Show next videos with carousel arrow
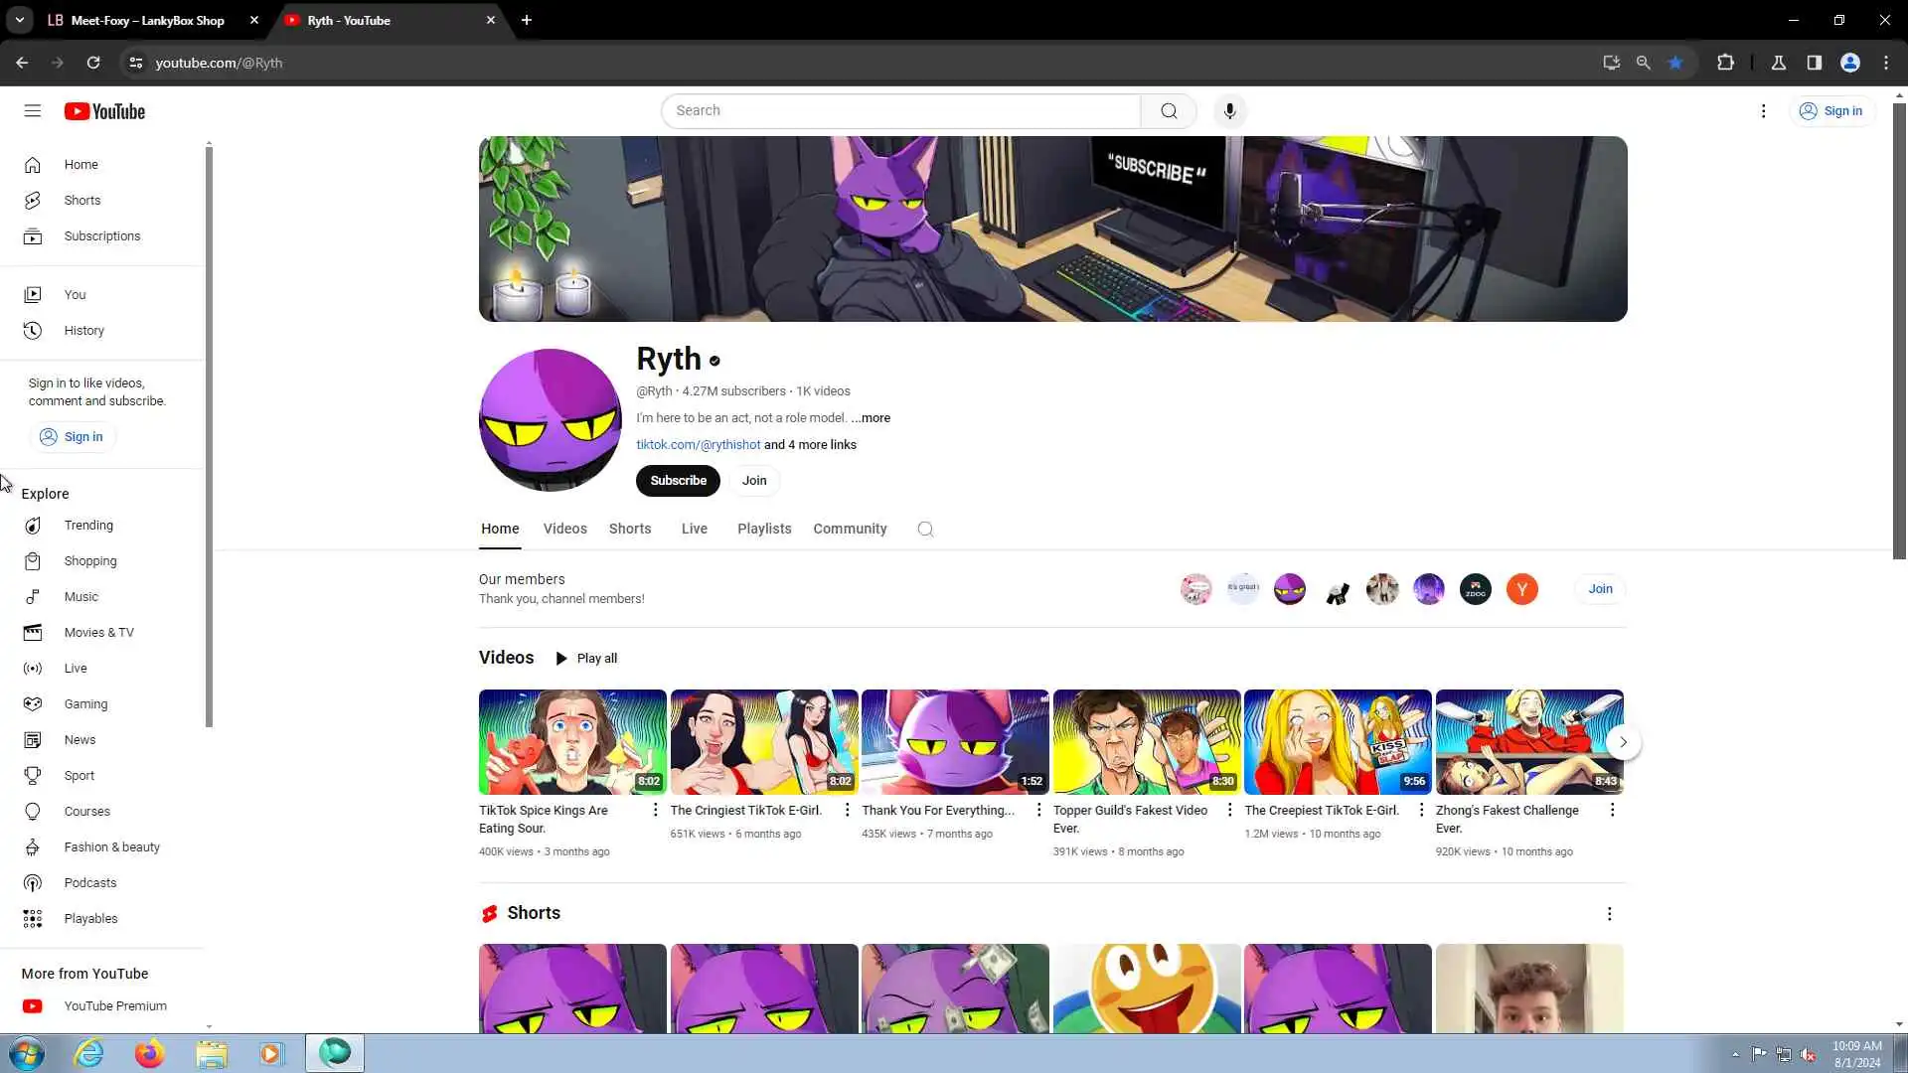Viewport: 1908px width, 1073px height. [1623, 742]
